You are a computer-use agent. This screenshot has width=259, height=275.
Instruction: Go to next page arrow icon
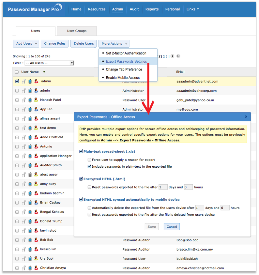pos(172,56)
